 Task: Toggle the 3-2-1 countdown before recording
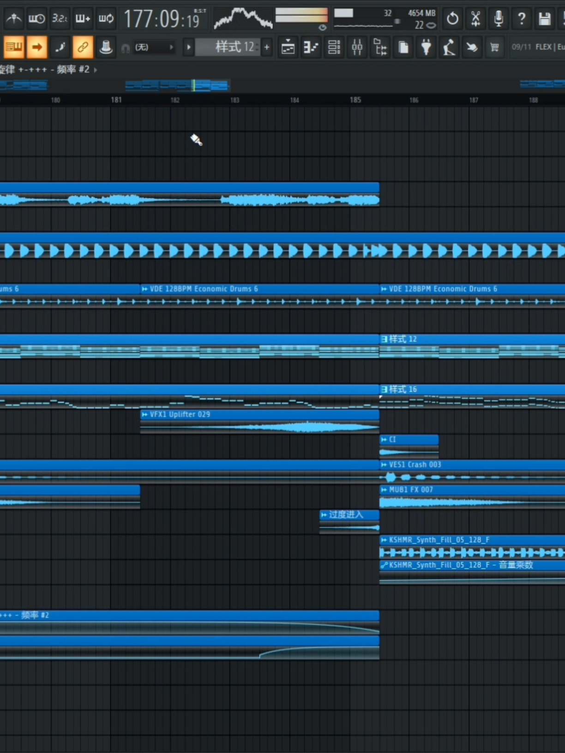click(x=60, y=18)
